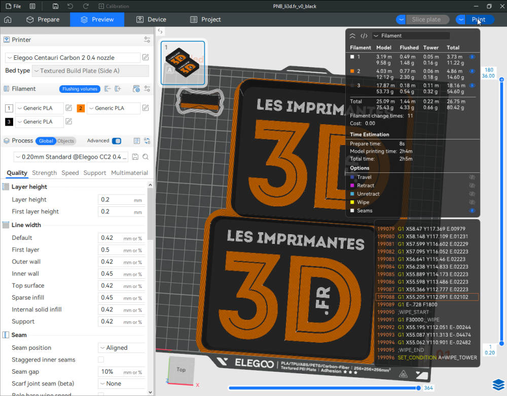507x396 pixels.
Task: Enable the Advanced process settings toggle
Action: click(117, 140)
